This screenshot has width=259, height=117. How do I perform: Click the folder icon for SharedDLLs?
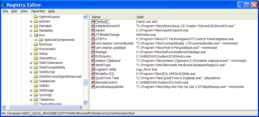pyautogui.click(x=36, y=58)
